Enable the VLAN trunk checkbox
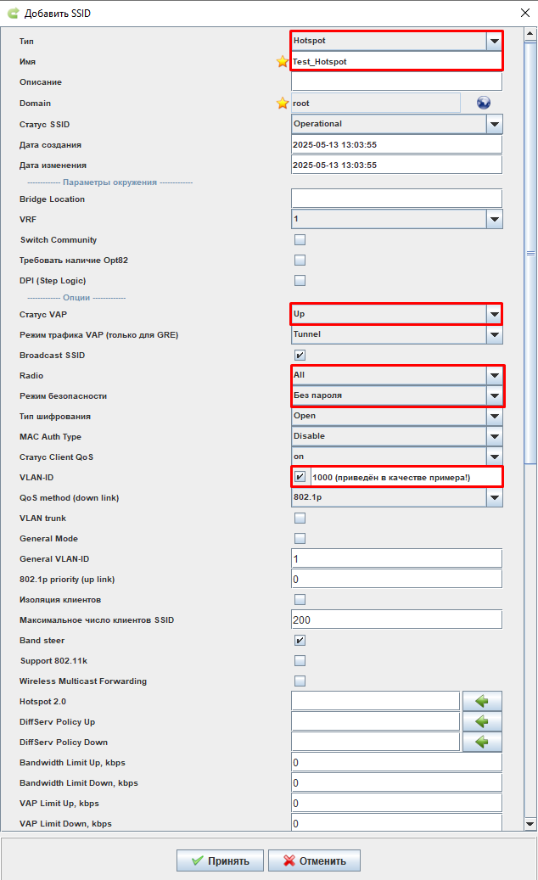Screen dimensions: 538x880 coord(300,518)
